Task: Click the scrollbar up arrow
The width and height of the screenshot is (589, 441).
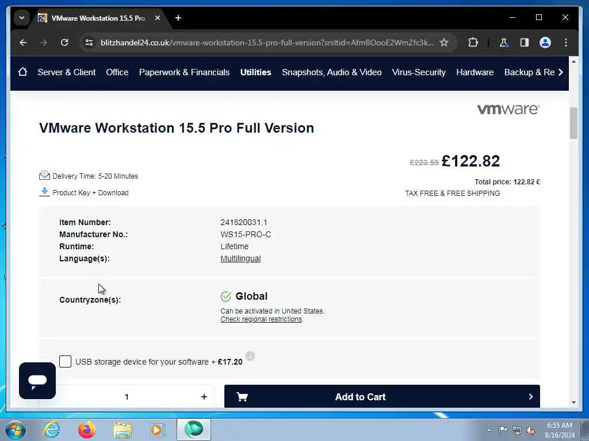Action: pos(573,61)
